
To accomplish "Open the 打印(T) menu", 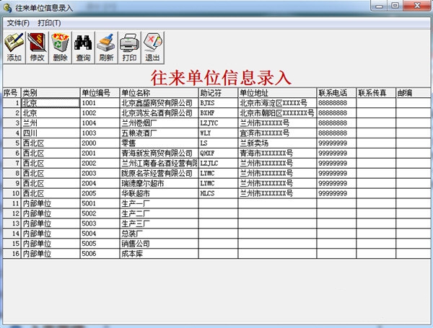I will click(x=49, y=23).
